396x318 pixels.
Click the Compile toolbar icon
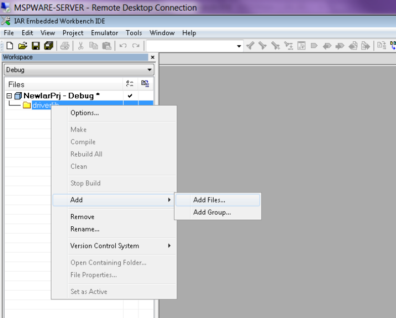point(381,45)
